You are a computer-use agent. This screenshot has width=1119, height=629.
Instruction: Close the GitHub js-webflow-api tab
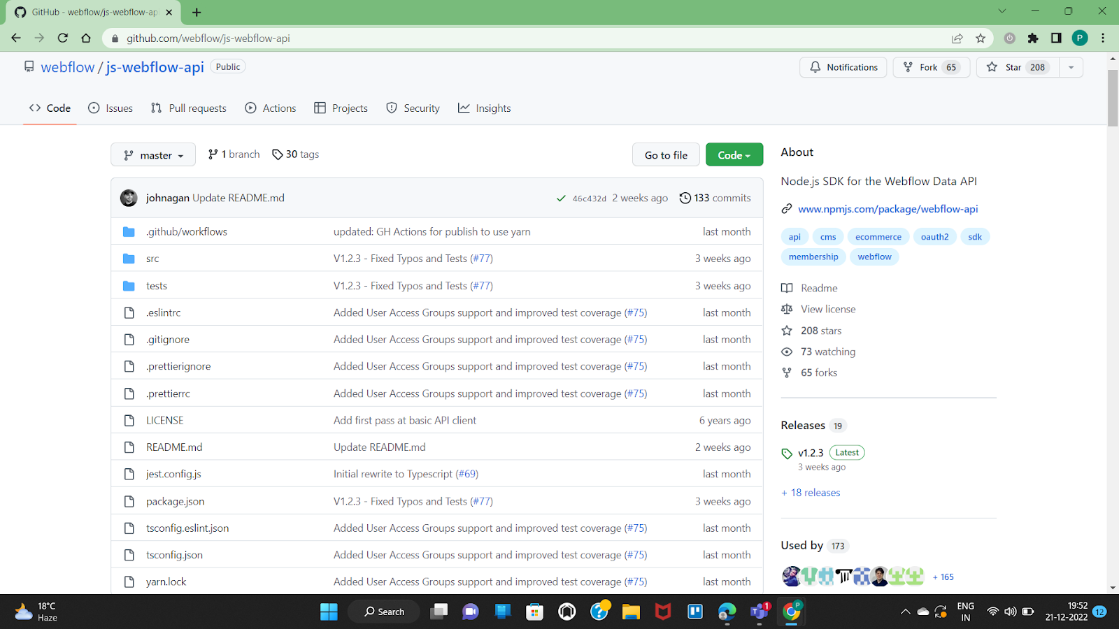(169, 13)
